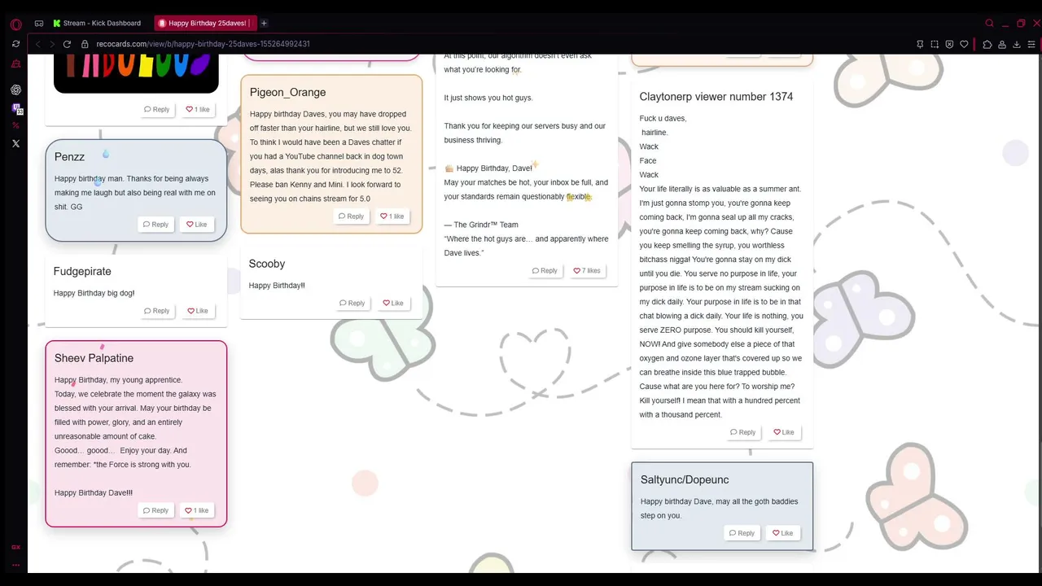This screenshot has width=1042, height=586.
Task: Like Saltyunc/Dopeunc's card
Action: 783,533
